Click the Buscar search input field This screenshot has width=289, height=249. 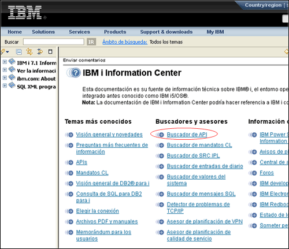click(x=54, y=42)
